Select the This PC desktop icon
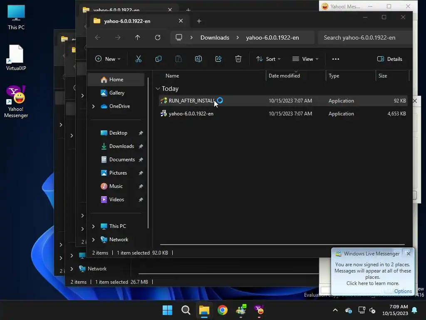The width and height of the screenshot is (426, 320). pos(16,17)
